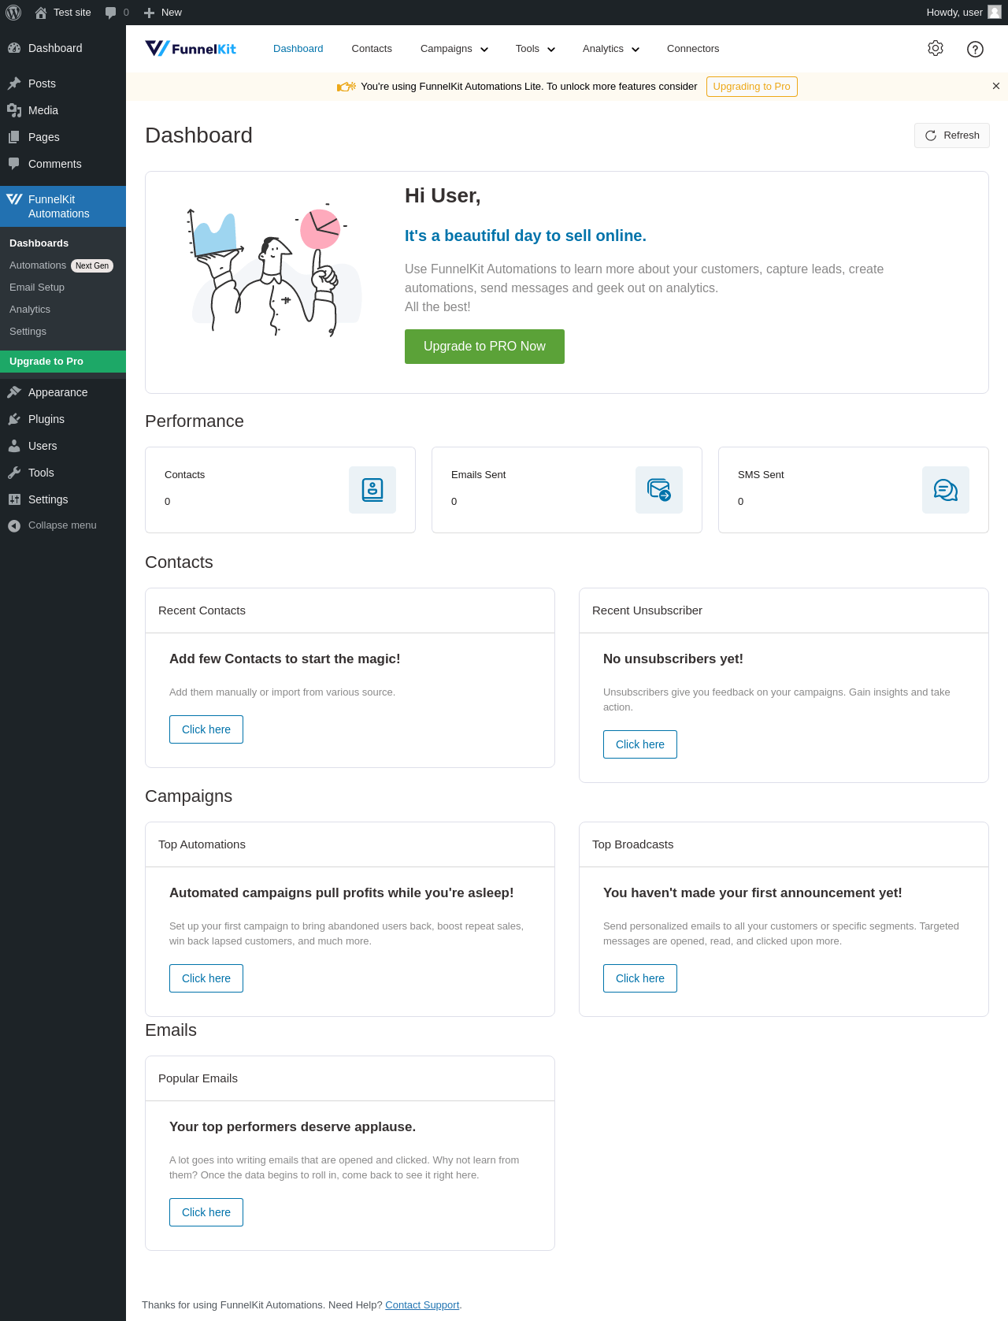The width and height of the screenshot is (1008, 1321).
Task: Click the Users icon in sidebar
Action: point(14,446)
